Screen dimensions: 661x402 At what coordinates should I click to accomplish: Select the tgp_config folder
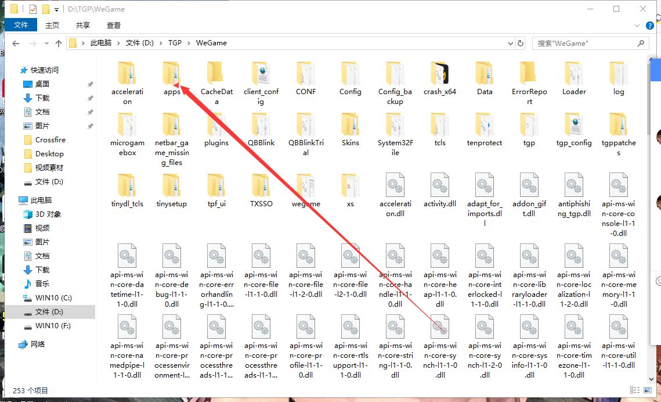574,130
